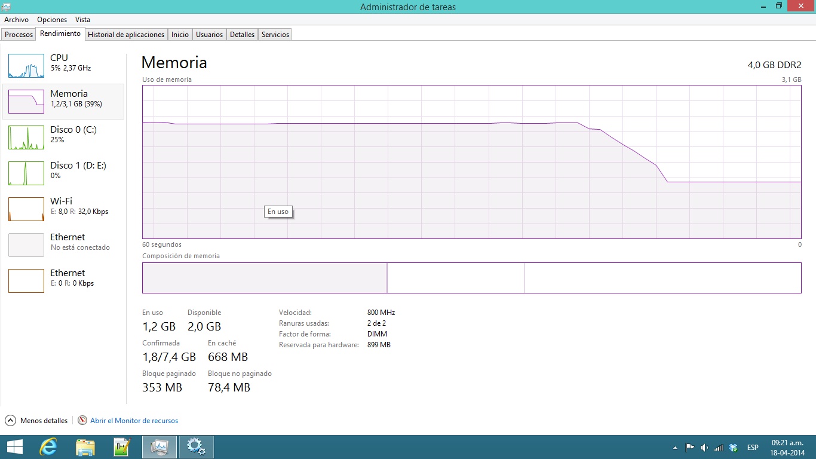
Task: Click the 2,0 GB Disponible value
Action: pyautogui.click(x=204, y=326)
